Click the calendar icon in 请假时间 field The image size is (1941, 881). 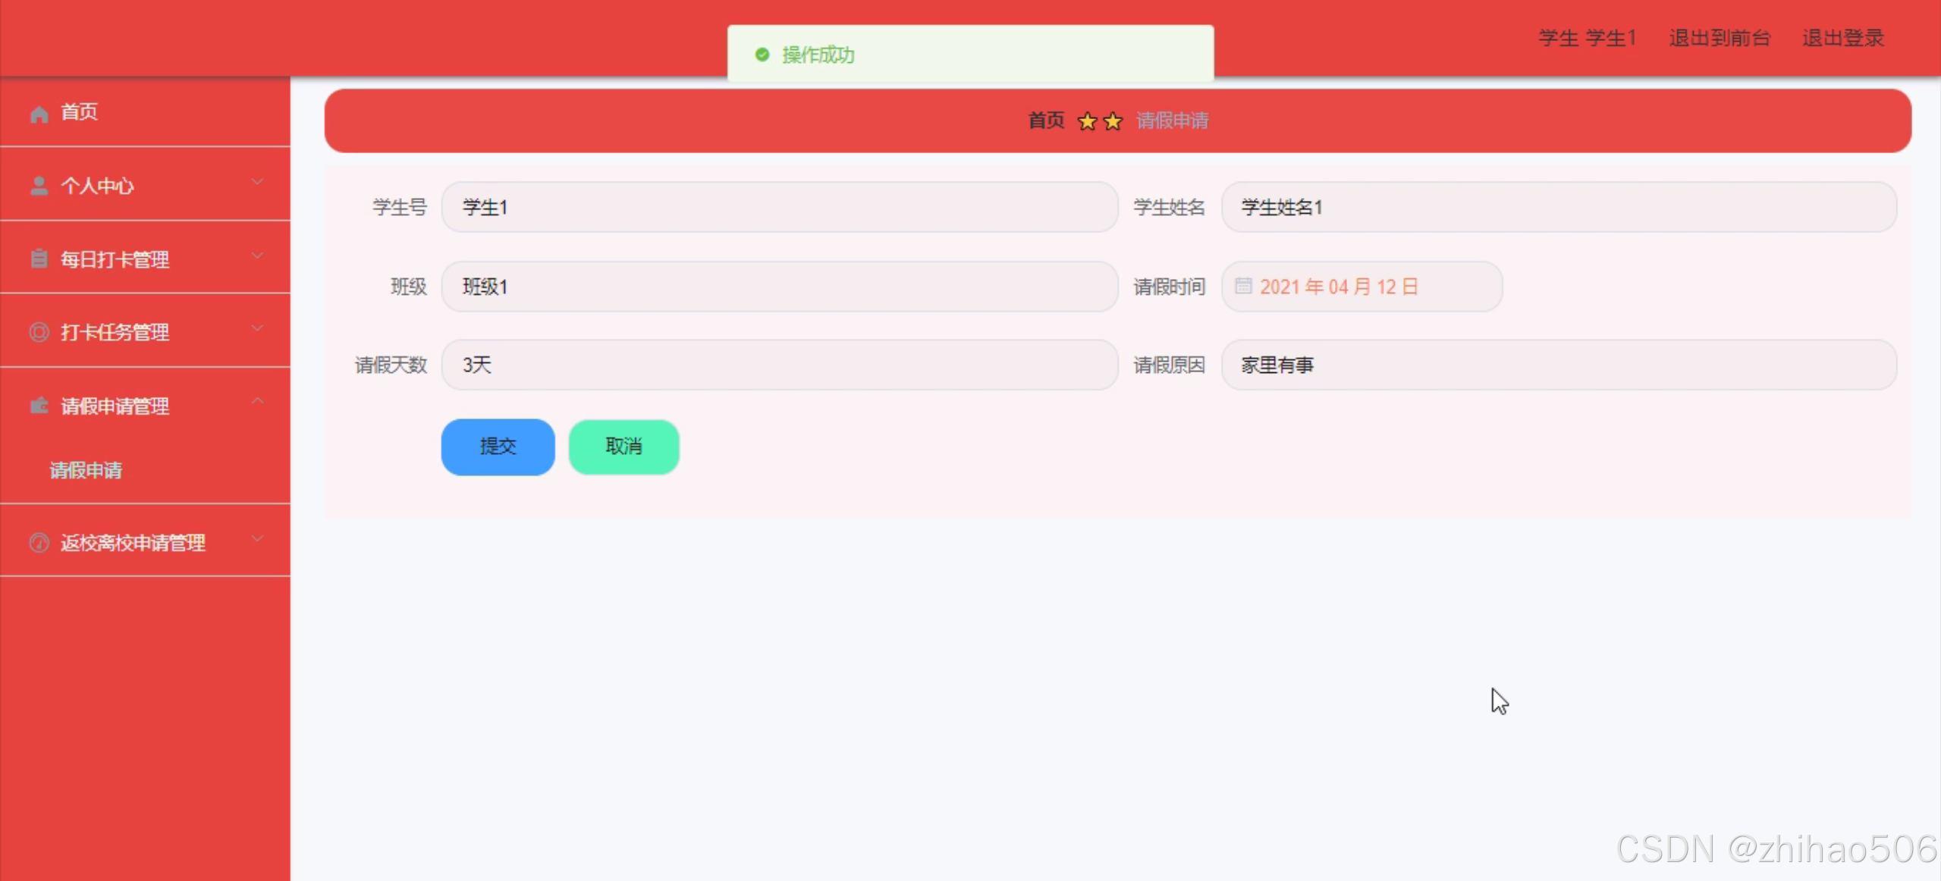tap(1242, 287)
